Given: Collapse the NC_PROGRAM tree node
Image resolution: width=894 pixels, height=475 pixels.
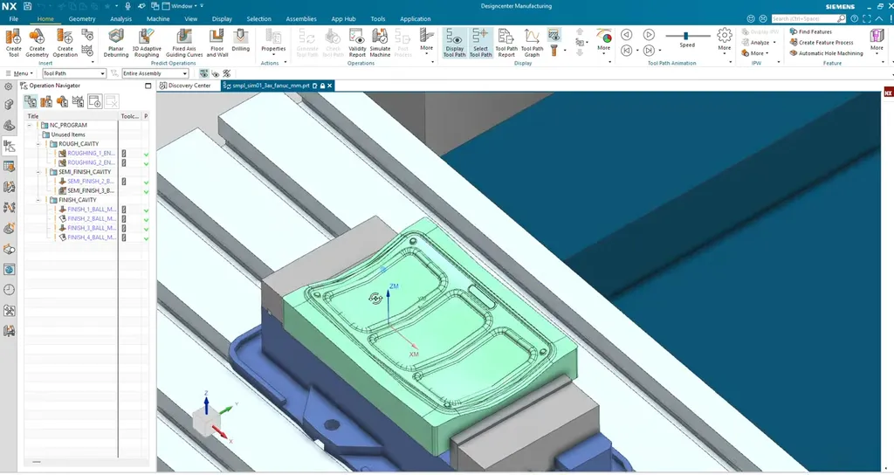Looking at the screenshot, I should click(x=29, y=126).
